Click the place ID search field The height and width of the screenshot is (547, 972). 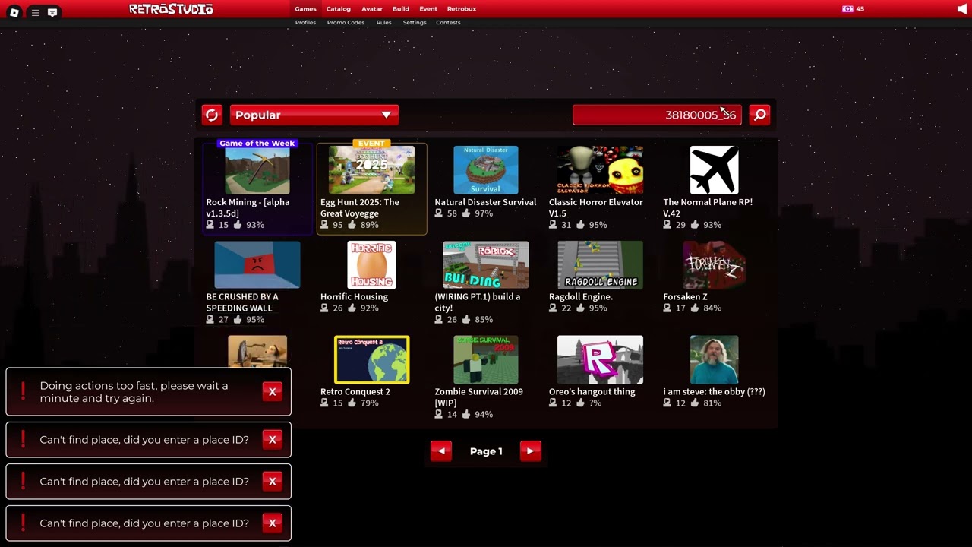point(657,115)
